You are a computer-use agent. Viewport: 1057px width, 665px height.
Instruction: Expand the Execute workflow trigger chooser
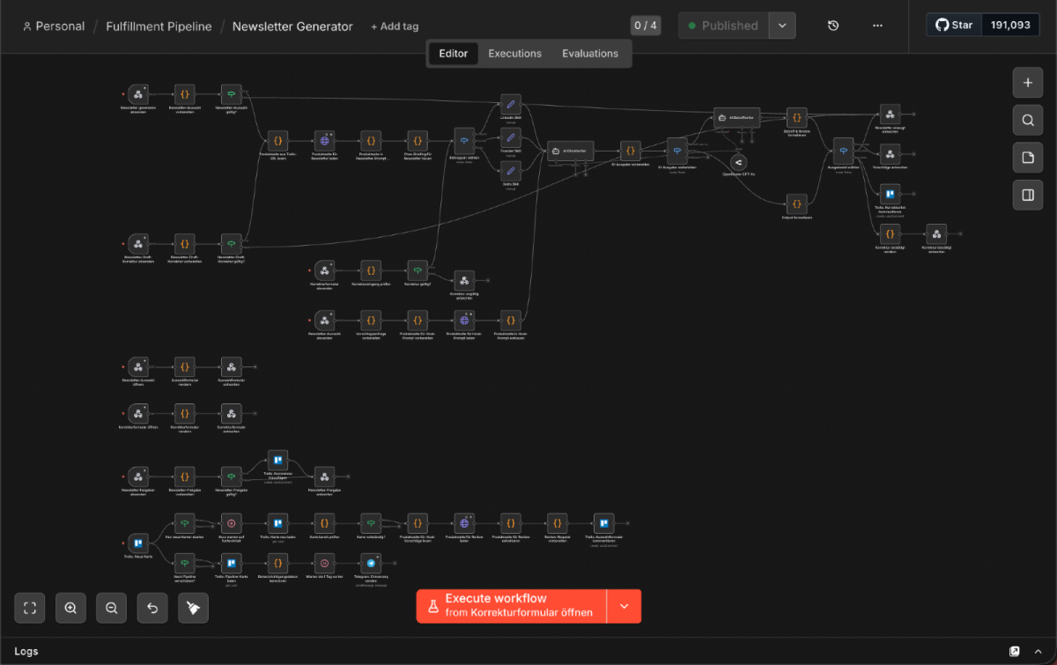pyautogui.click(x=625, y=606)
